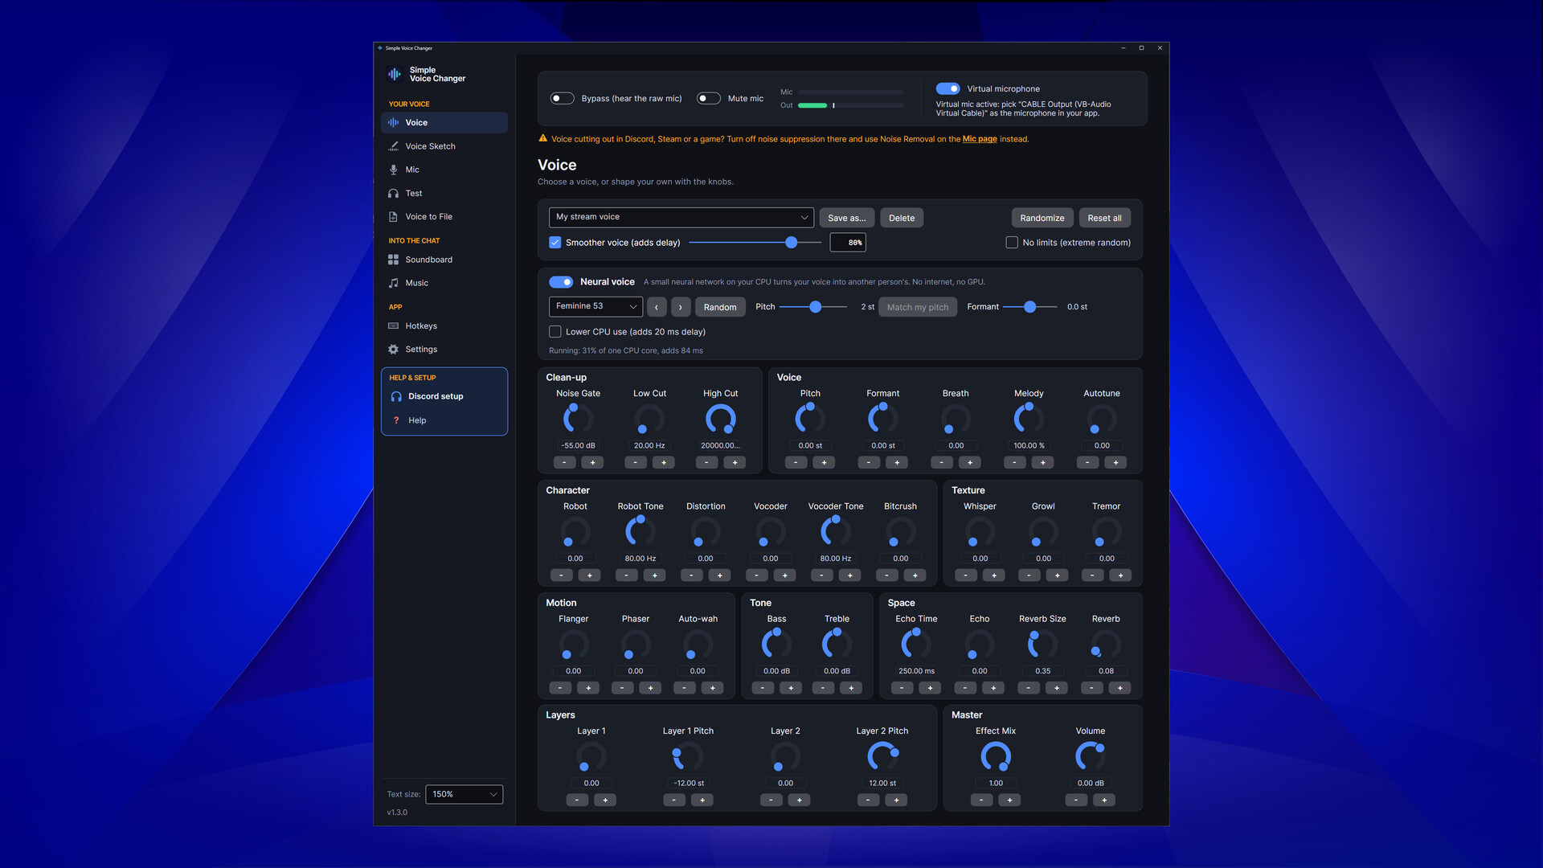Viewport: 1543px width, 868px height.
Task: Click the Help question mark icon
Action: [396, 420]
